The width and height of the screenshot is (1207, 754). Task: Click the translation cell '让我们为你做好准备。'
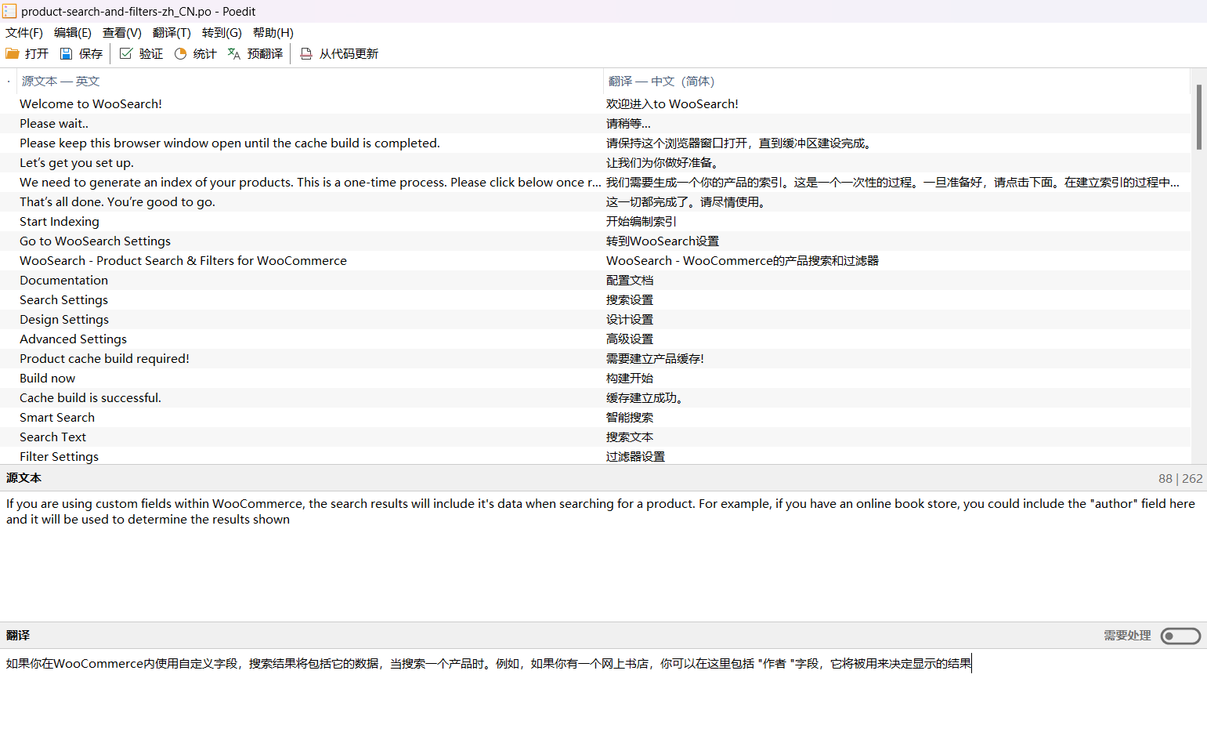663,162
